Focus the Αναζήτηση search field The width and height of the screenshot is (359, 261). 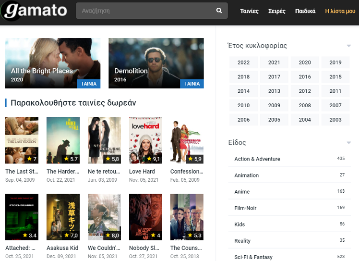[x=152, y=11]
